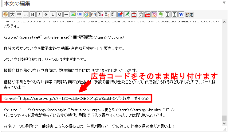This screenshot has width=228, height=132.
Task: Click the editor scrollbar up arrow
Action: (224, 22)
